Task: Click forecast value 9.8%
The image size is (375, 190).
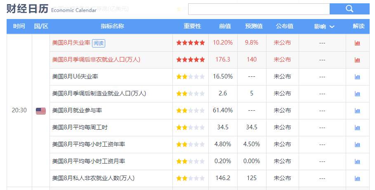Action: 252,43
